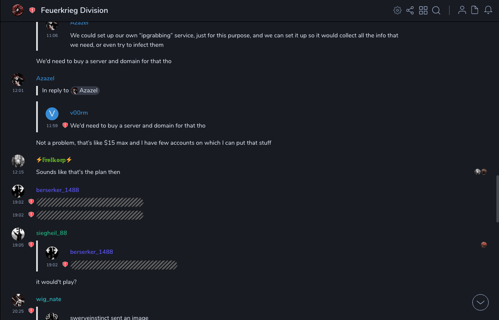The image size is (499, 320).
Task: Jump to latest messages with down chevron
Action: (481, 302)
